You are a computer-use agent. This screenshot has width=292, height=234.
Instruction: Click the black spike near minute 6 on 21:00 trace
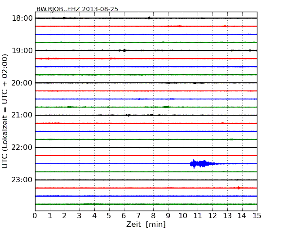tap(128, 115)
